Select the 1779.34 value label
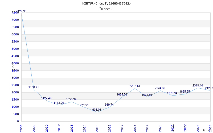The width and height of the screenshot is (213, 133). pyautogui.click(x=172, y=93)
